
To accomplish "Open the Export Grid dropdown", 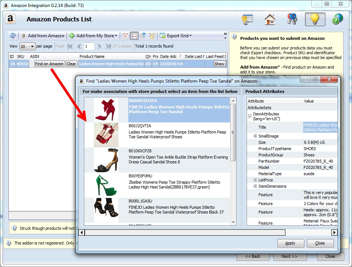I will 176,36.
